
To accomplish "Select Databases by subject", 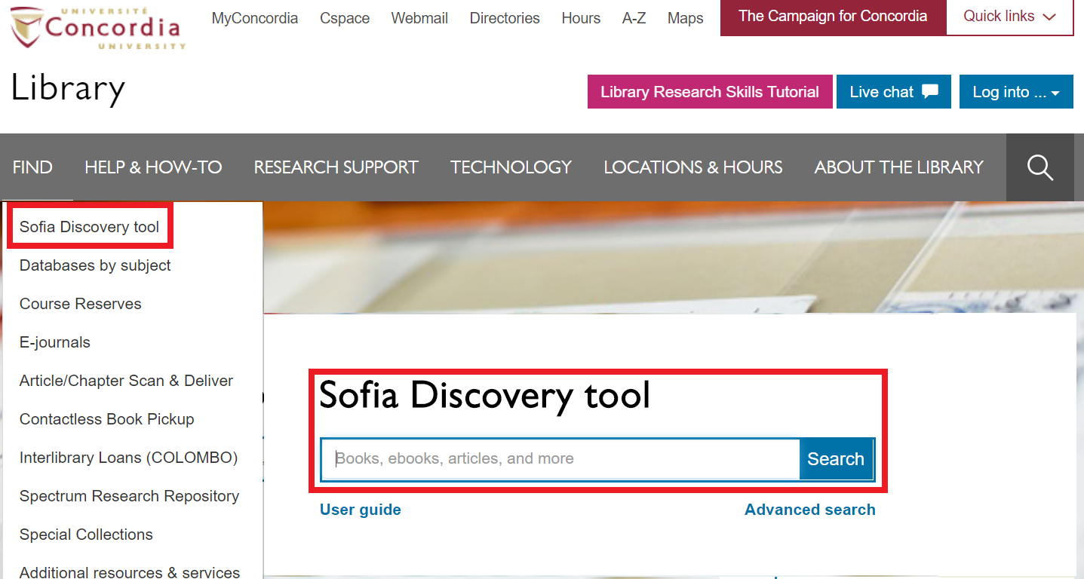I will click(95, 265).
